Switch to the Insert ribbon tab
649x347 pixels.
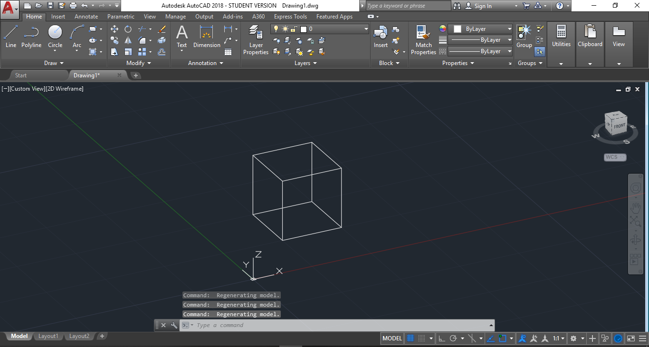58,17
